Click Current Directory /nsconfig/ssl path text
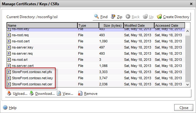The height and width of the screenshot is (113, 196). tap(32, 17)
